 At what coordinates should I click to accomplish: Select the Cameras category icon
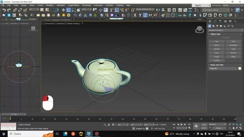[x=221, y=26]
